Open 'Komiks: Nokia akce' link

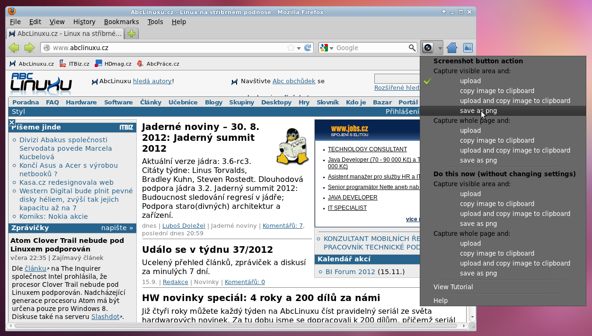click(53, 216)
